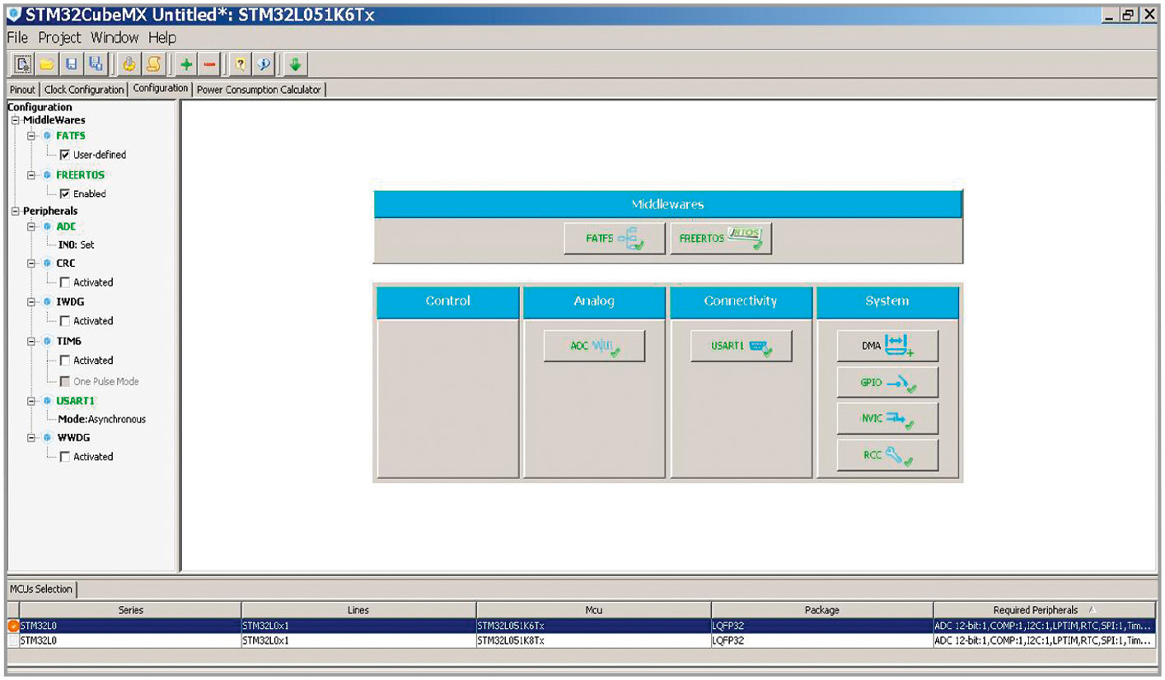This screenshot has height=680, width=1165.
Task: Open the Help menu
Action: click(x=162, y=38)
